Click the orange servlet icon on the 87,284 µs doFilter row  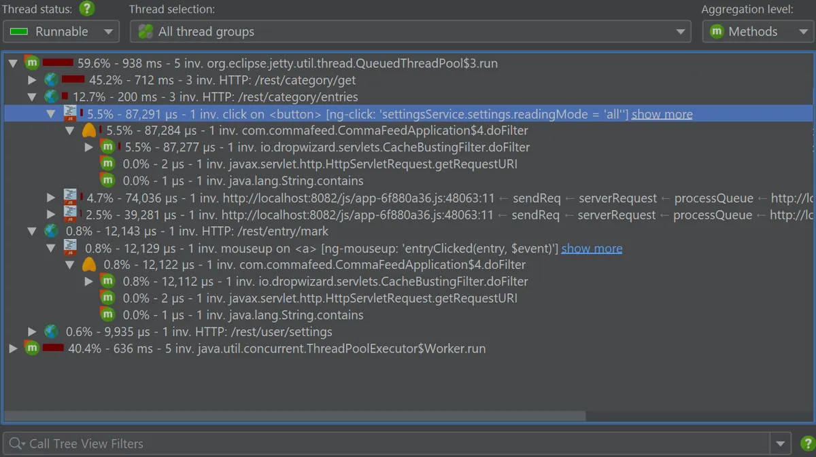(88, 130)
